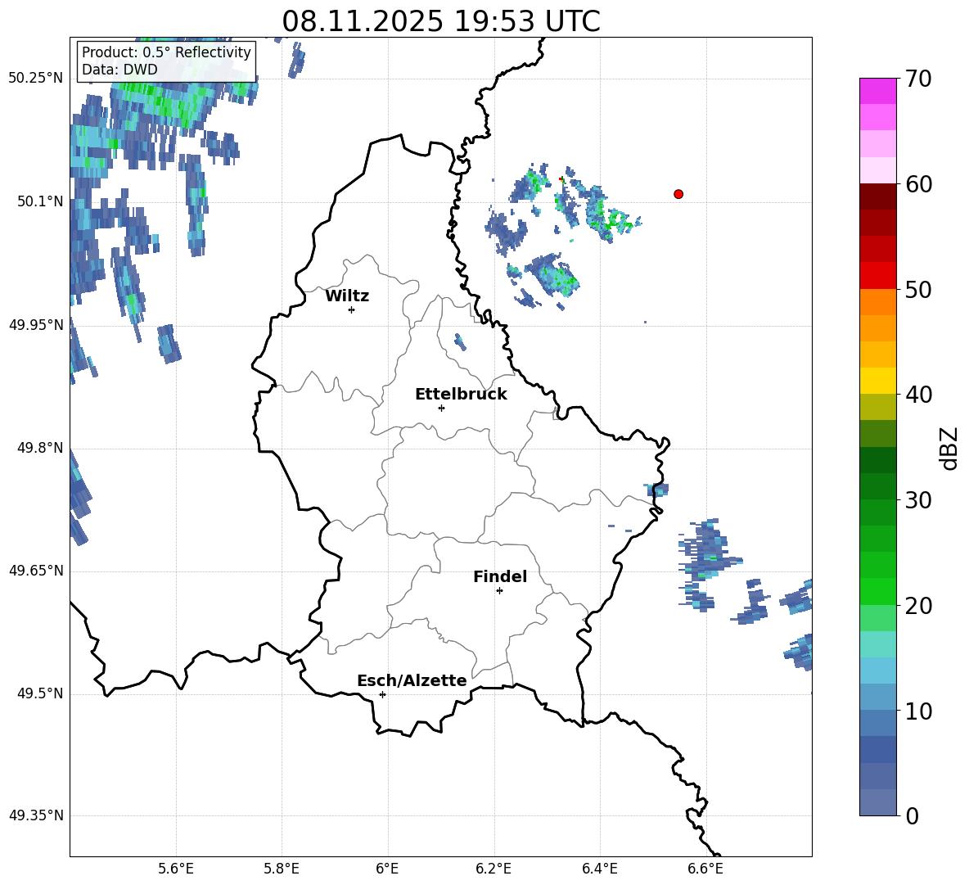Click the bright red 50 dBZ colorbar segment
The image size is (969, 885).
[877, 276]
